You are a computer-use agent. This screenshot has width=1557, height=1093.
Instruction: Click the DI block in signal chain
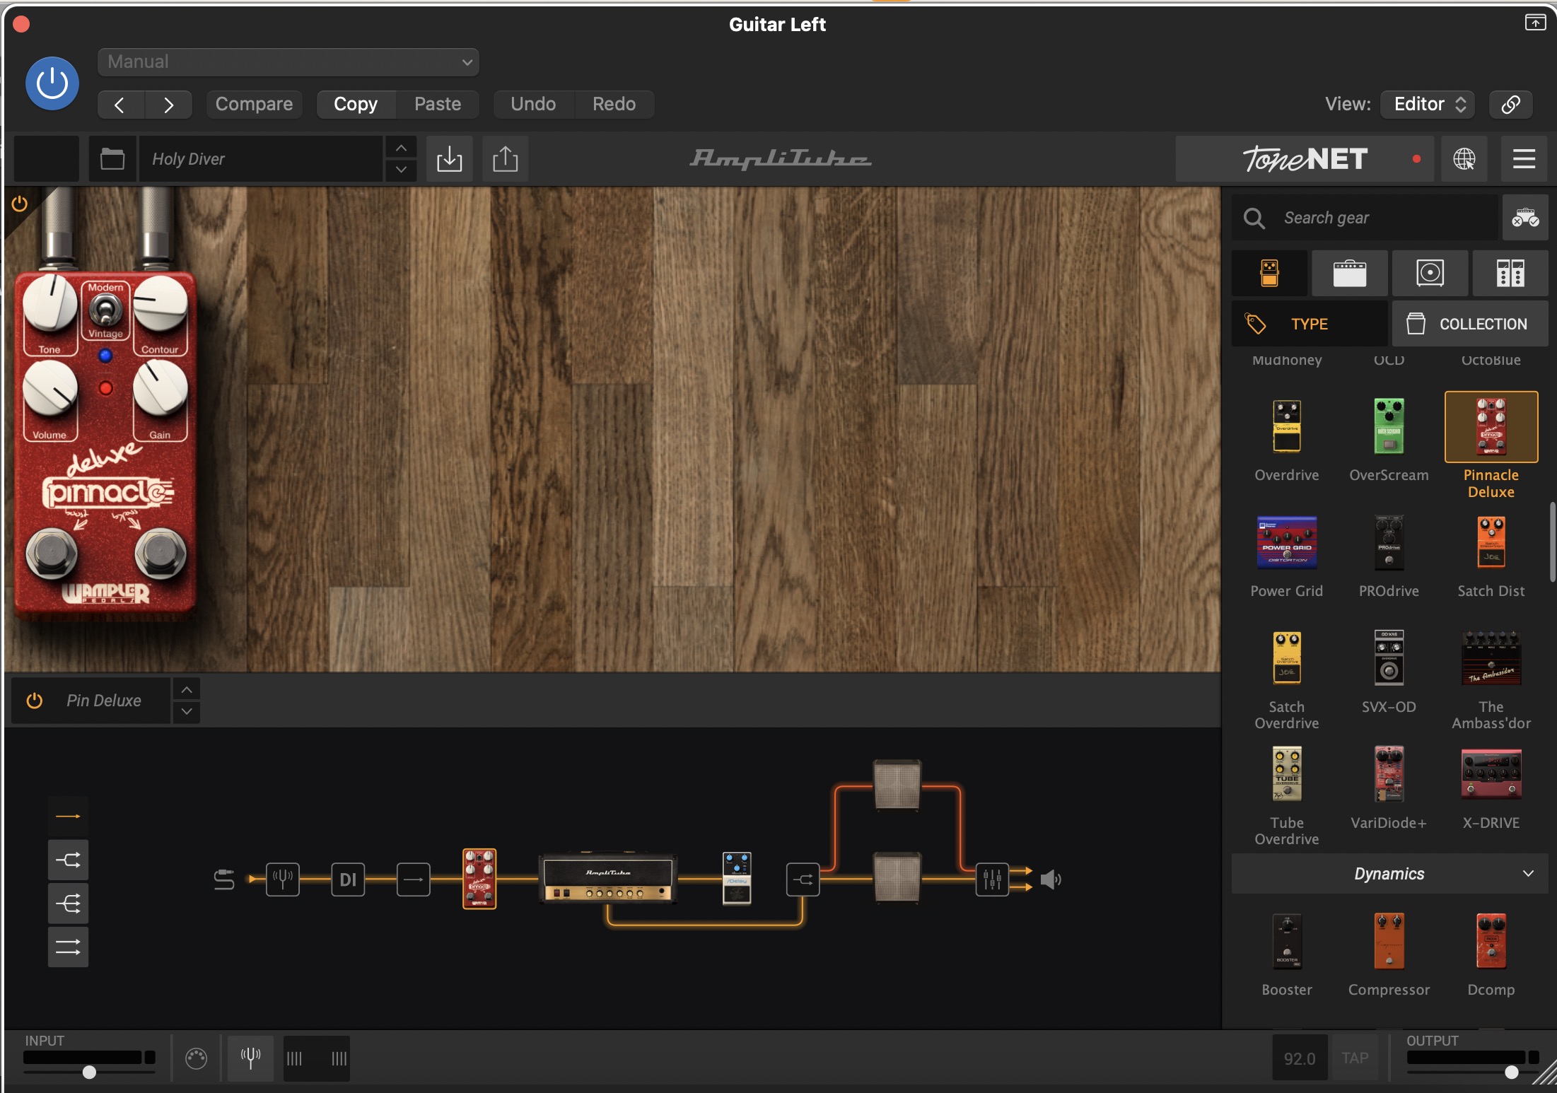(x=348, y=879)
